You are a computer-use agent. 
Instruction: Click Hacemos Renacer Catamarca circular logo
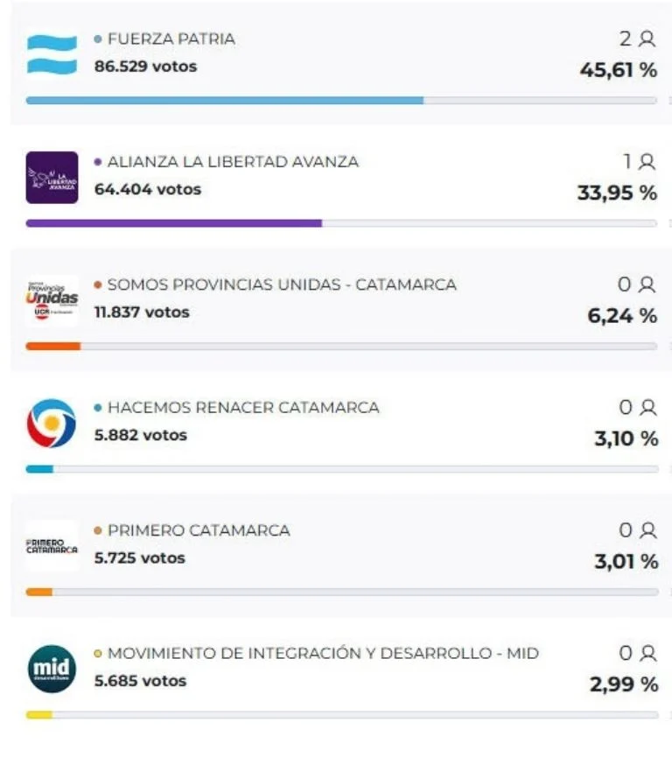coord(52,423)
